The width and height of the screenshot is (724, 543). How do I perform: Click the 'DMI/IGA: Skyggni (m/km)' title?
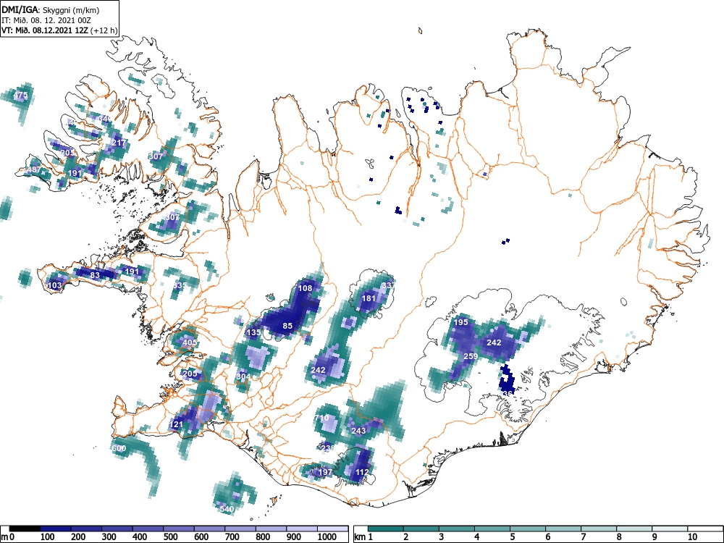coord(51,10)
